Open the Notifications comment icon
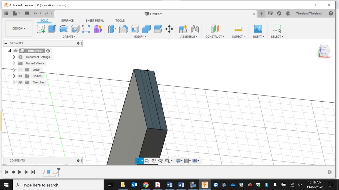The image size is (339, 190). [270, 13]
